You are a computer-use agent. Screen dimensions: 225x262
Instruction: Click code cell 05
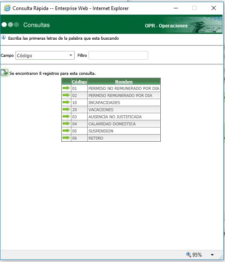coord(79,131)
